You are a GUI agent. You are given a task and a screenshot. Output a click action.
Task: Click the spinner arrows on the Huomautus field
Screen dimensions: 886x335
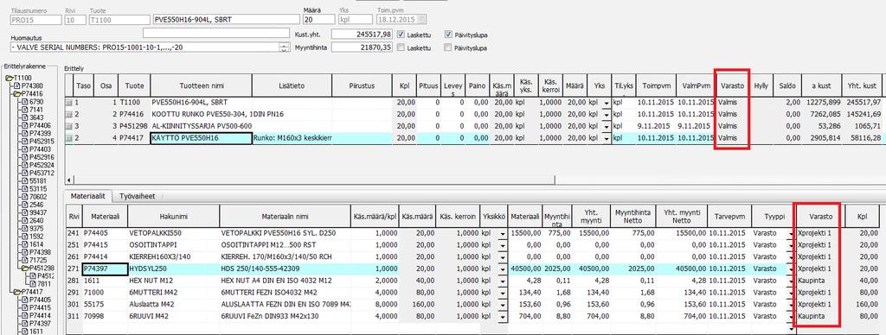tap(284, 47)
